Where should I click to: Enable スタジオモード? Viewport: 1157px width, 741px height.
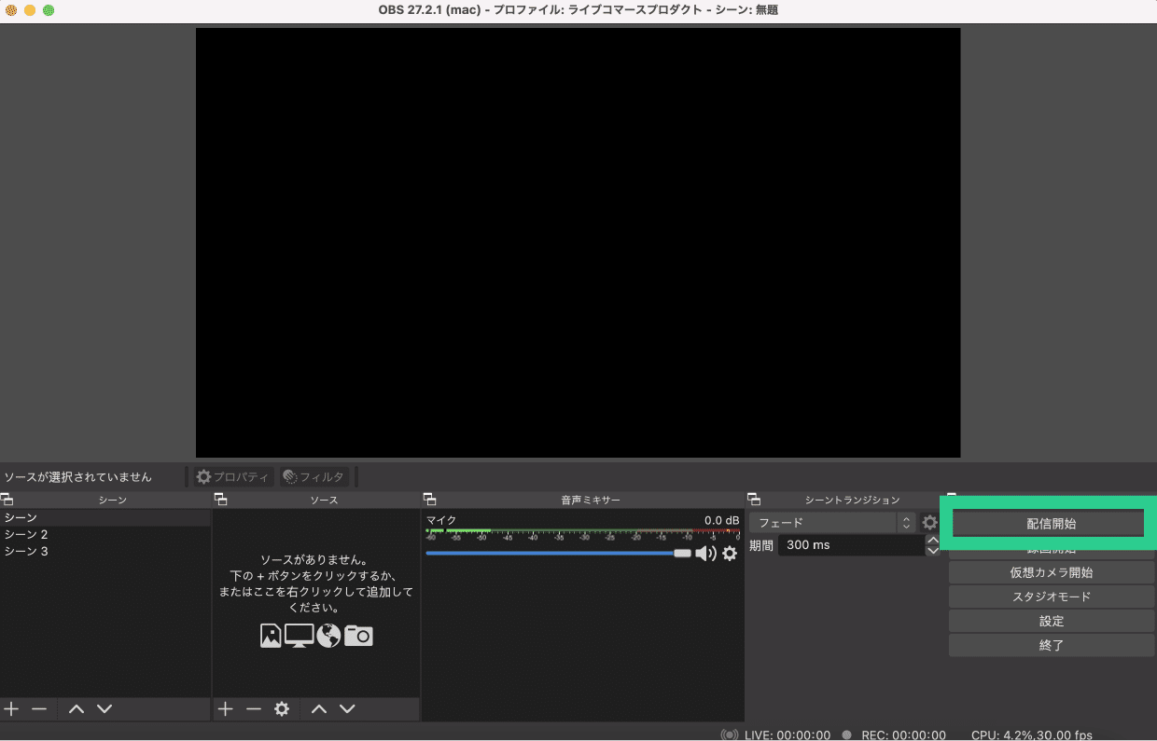pyautogui.click(x=1051, y=596)
